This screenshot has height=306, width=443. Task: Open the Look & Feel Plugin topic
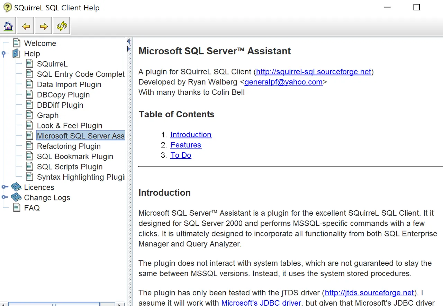[70, 126]
